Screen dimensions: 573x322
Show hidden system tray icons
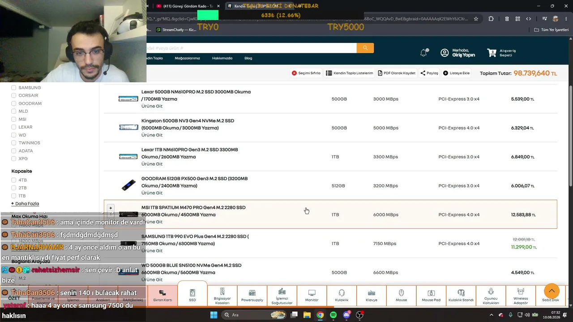coord(491,315)
